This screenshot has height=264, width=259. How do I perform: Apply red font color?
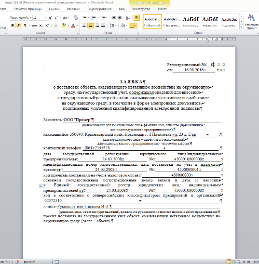point(73,26)
